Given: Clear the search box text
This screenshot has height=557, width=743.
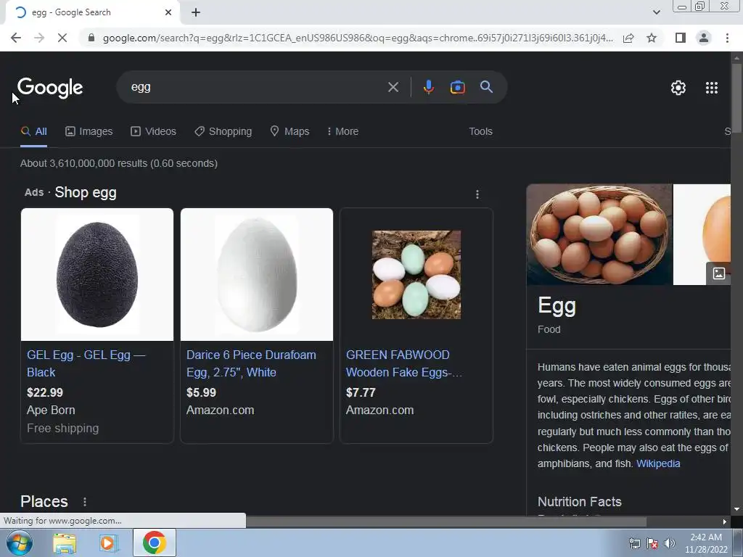Looking at the screenshot, I should 393,87.
